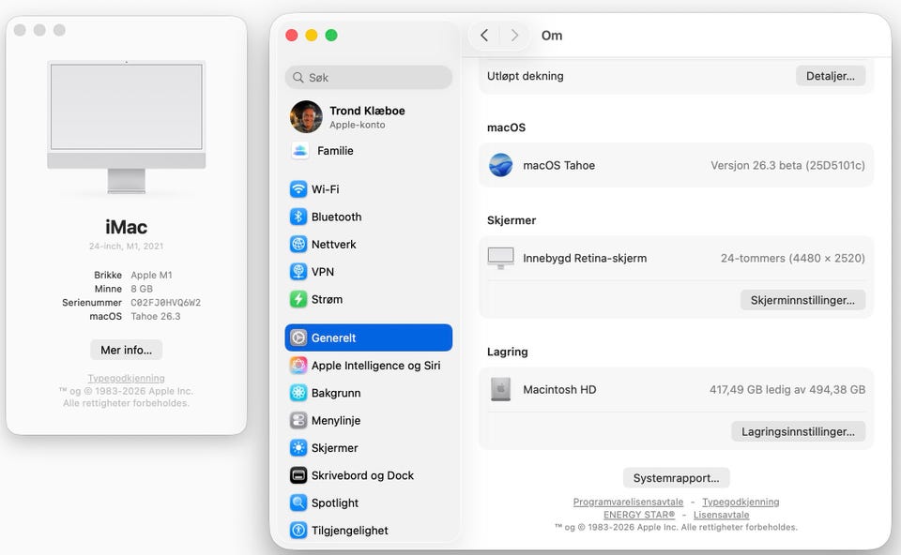
Task: Go forward with the right chevron
Action: pyautogui.click(x=514, y=36)
